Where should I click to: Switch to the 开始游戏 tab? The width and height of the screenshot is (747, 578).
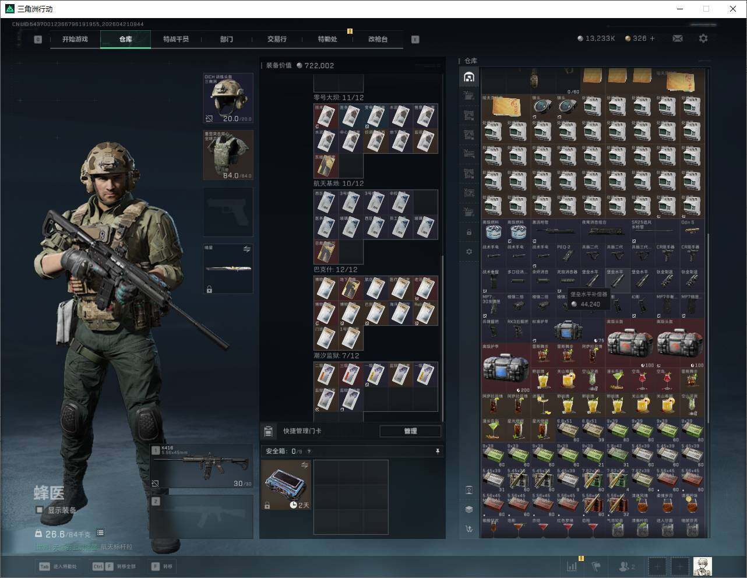pos(75,39)
